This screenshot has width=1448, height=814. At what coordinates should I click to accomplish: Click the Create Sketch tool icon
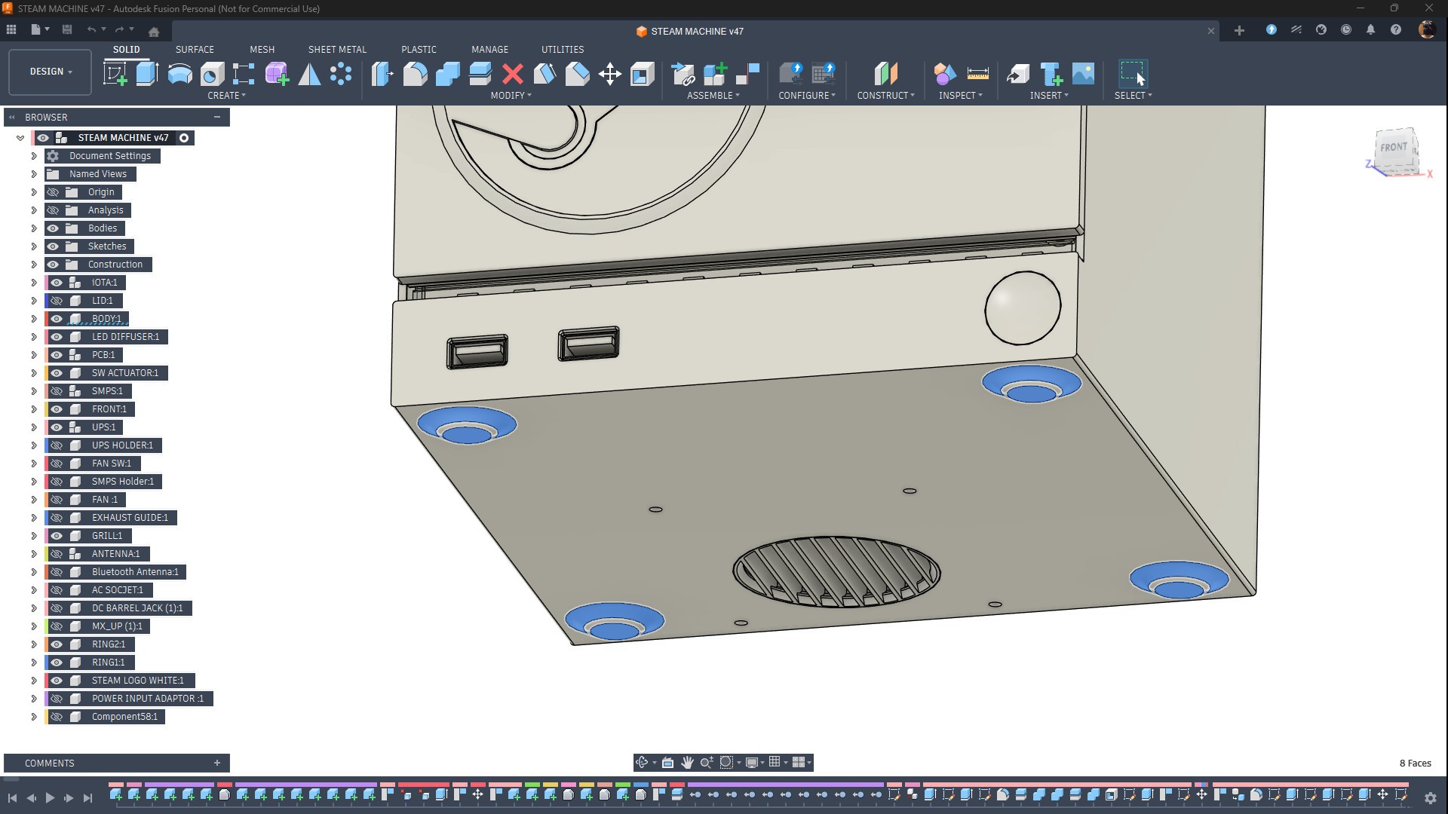pyautogui.click(x=115, y=74)
